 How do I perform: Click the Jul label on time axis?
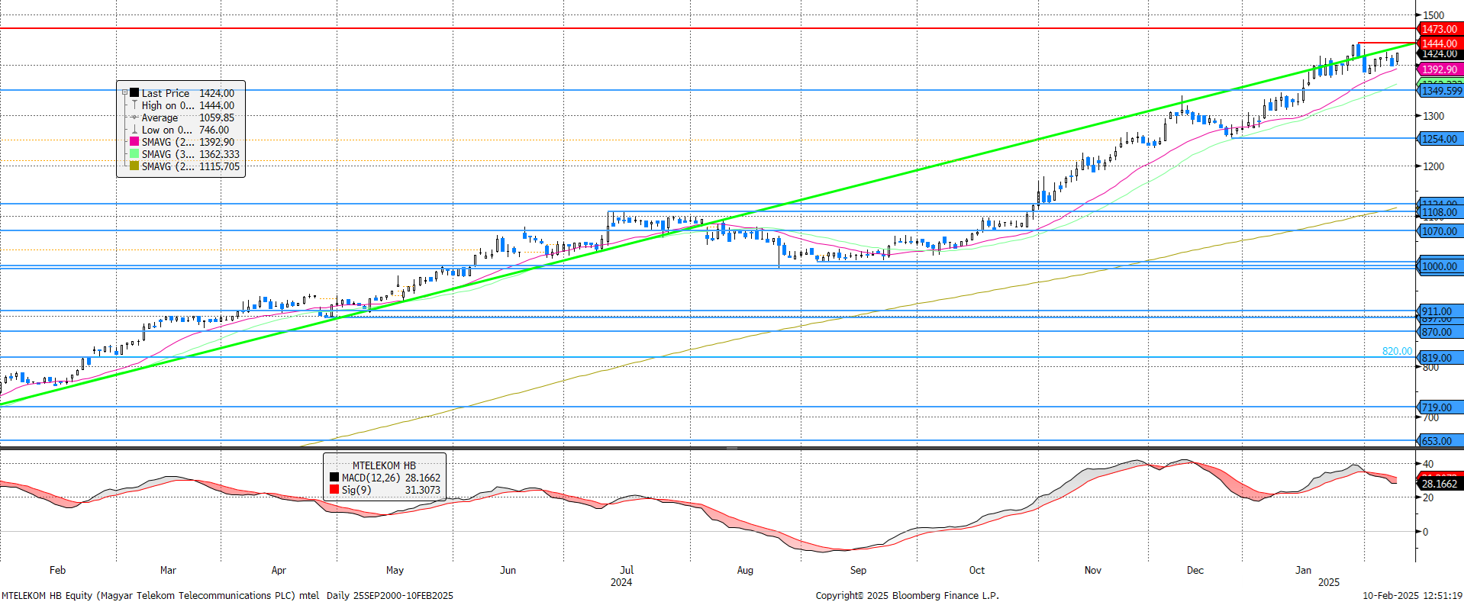[627, 570]
